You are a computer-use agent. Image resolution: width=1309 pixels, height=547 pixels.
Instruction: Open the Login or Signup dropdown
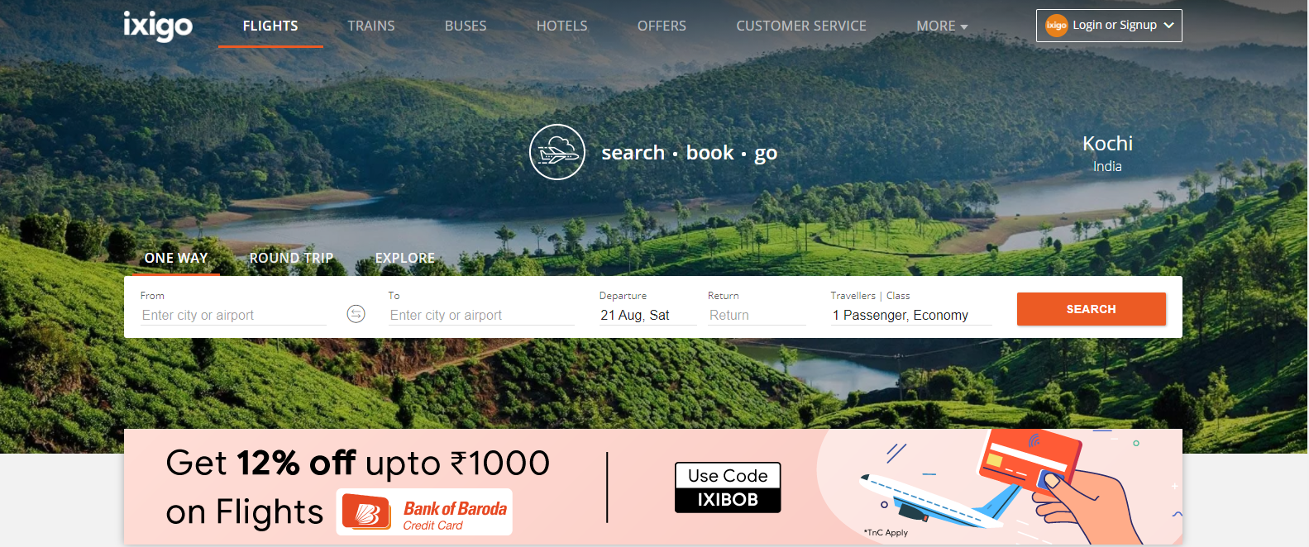point(1109,26)
